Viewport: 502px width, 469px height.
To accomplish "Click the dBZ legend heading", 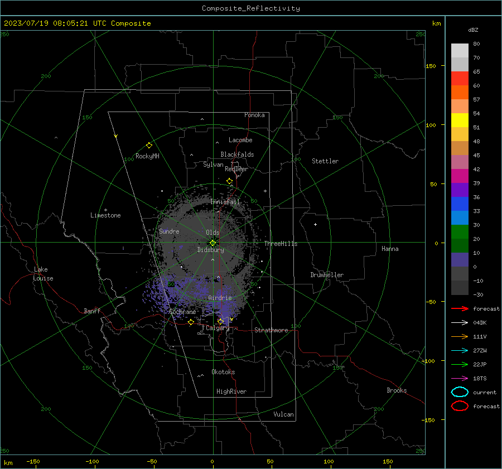I will (x=473, y=30).
